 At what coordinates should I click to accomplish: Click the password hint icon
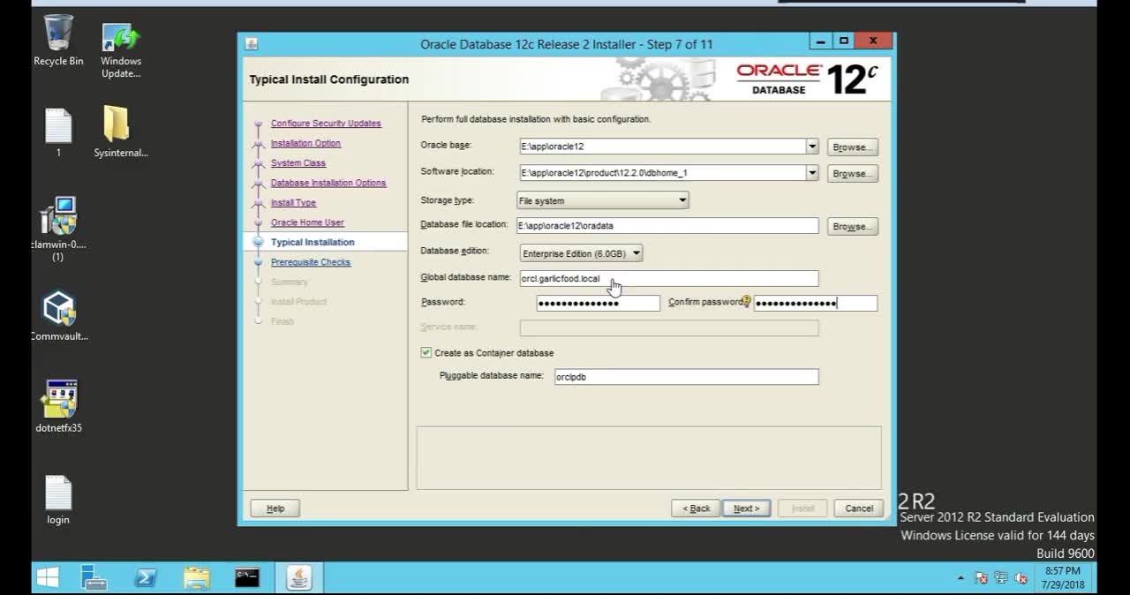tap(747, 302)
